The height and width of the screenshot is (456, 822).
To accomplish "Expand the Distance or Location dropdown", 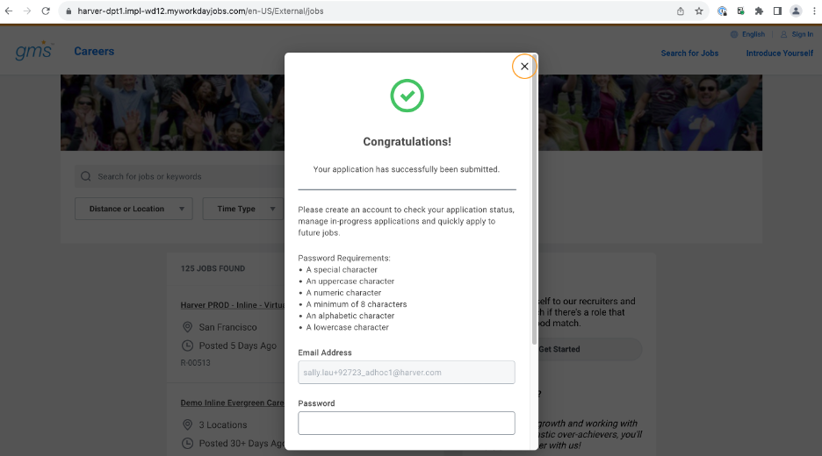I will pyautogui.click(x=133, y=209).
